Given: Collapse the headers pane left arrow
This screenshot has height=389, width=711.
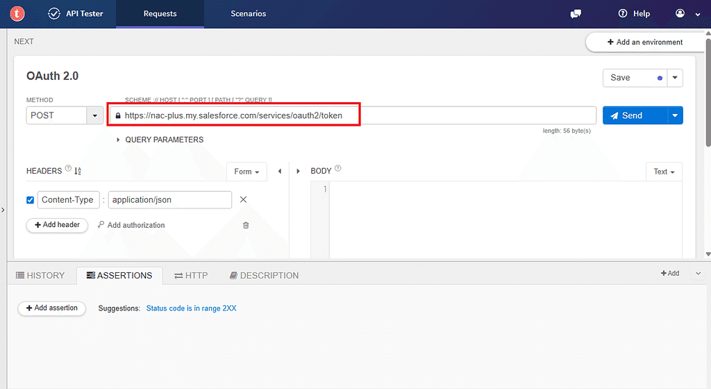Looking at the screenshot, I should pos(280,171).
